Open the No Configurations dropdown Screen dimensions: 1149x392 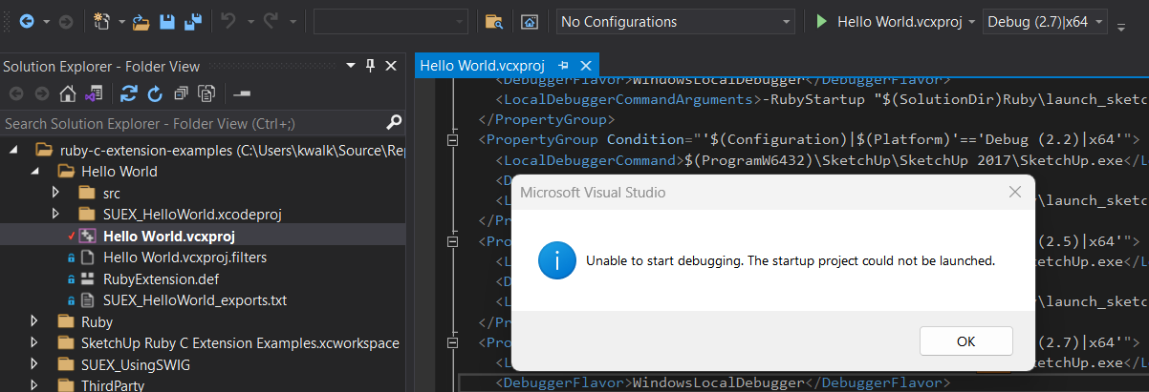tap(676, 21)
